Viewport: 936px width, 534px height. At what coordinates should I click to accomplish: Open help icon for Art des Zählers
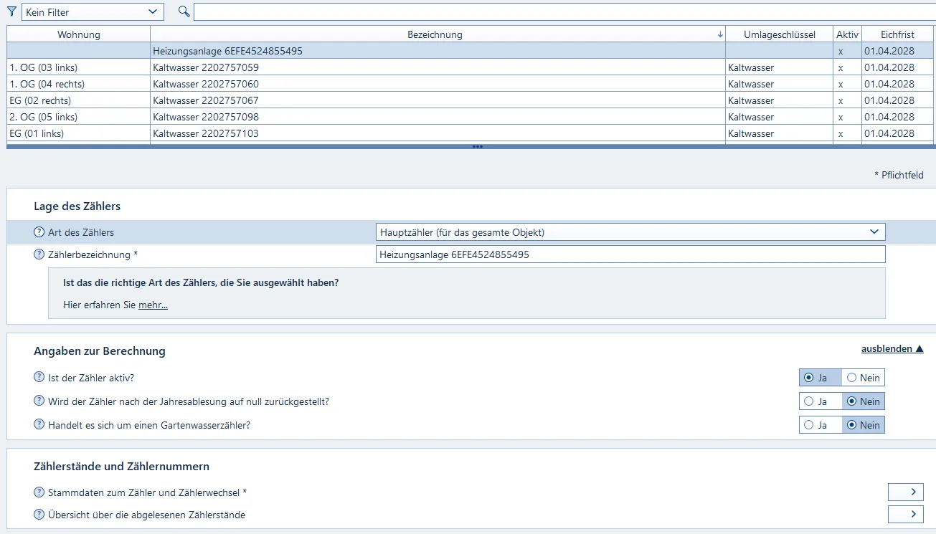[x=39, y=232]
